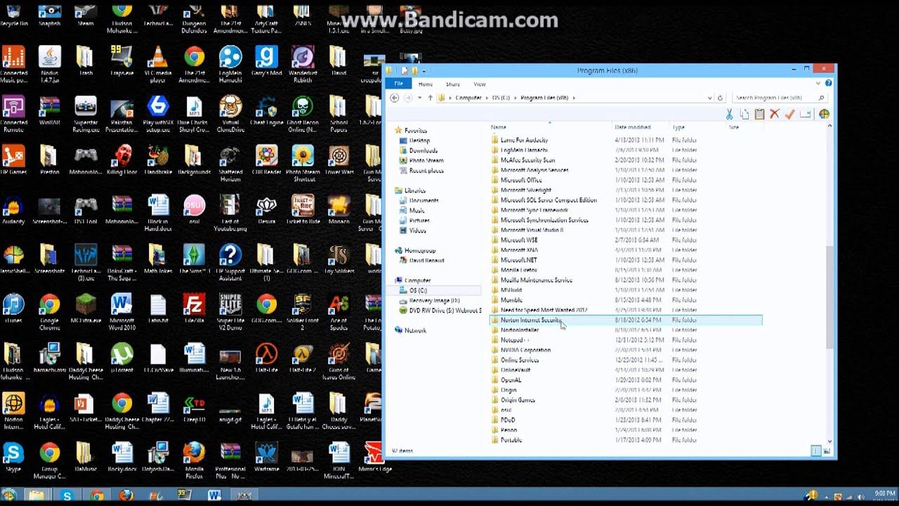This screenshot has width=899, height=506.
Task: Click the Paste clipboard icon in Explorer toolbar
Action: 759,114
